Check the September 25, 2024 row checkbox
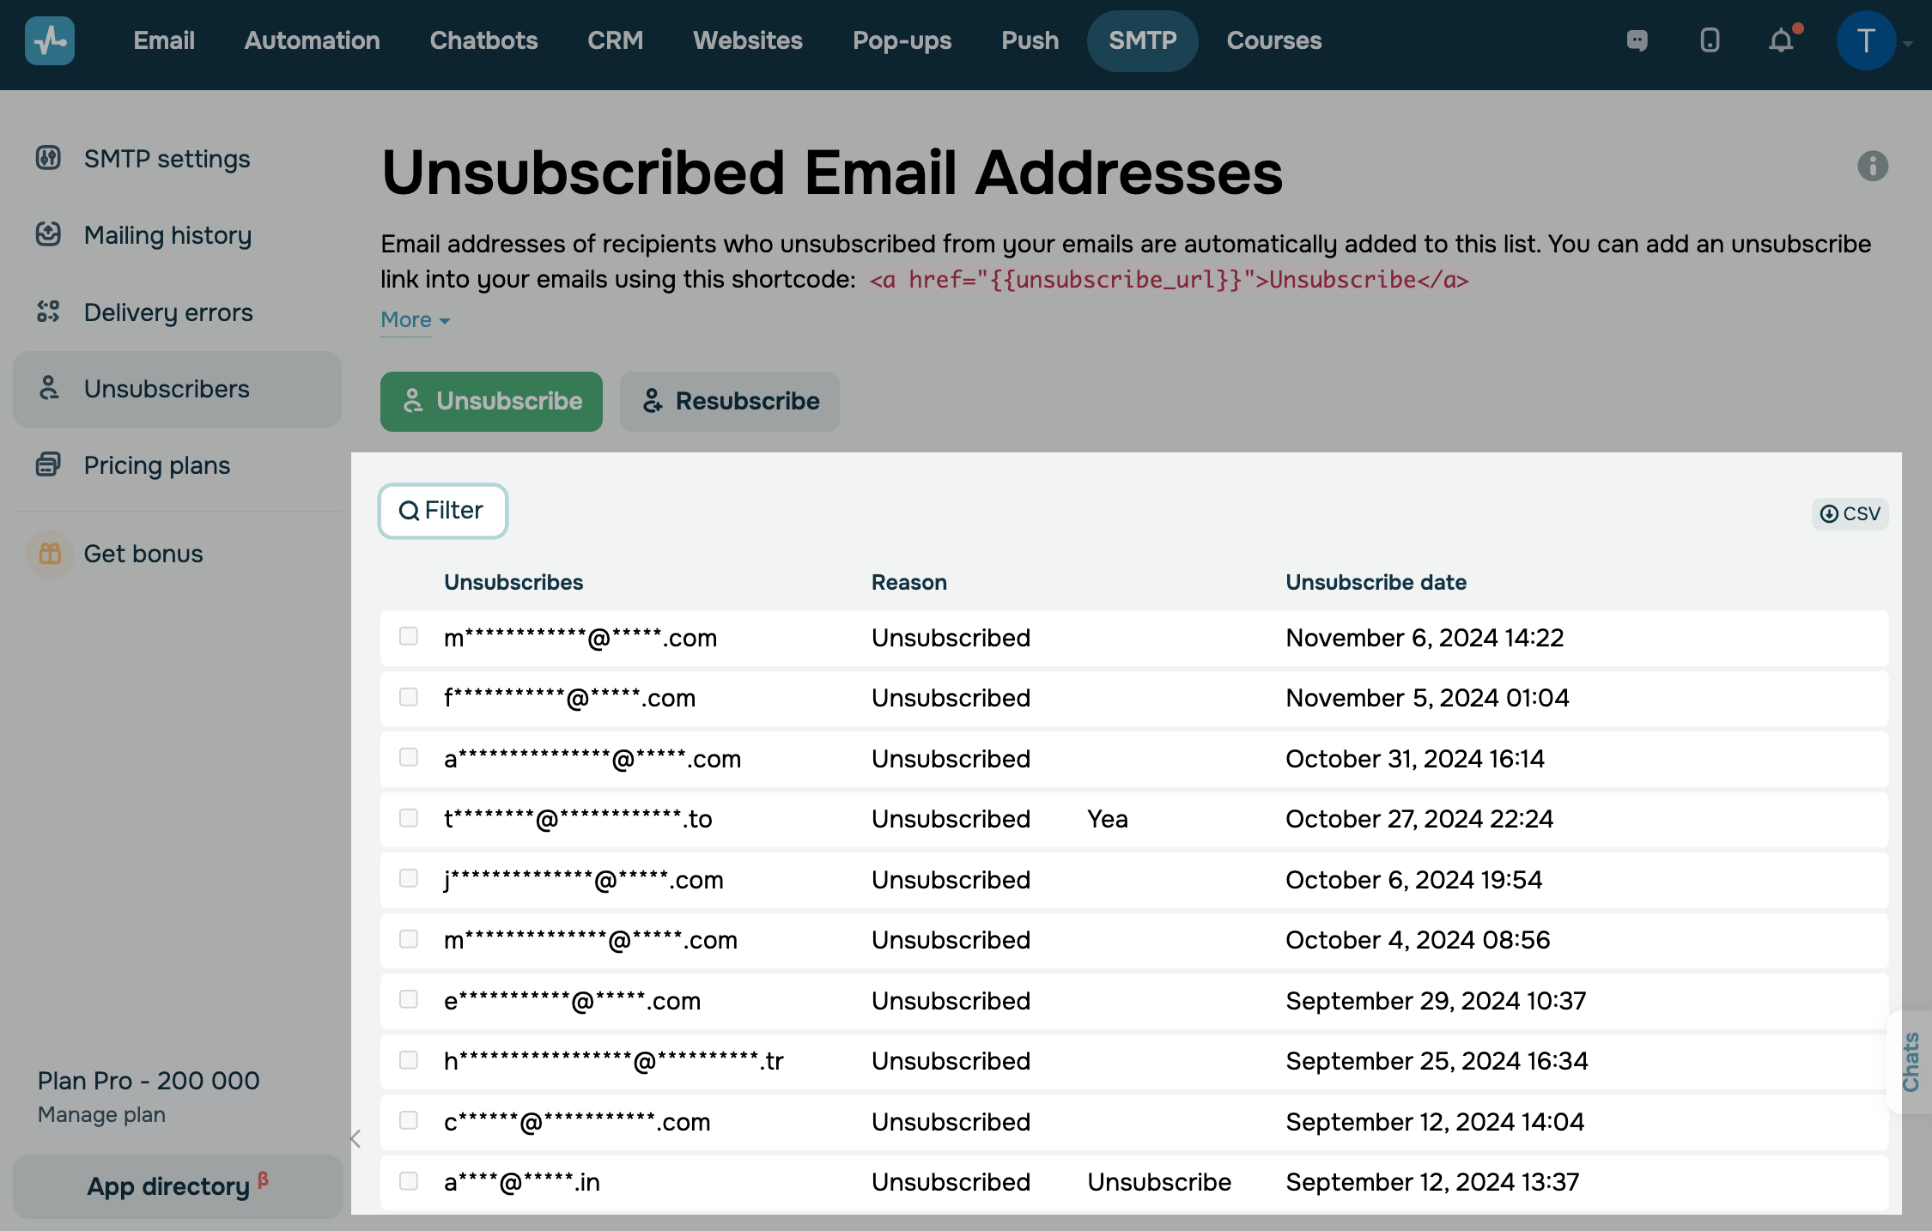This screenshot has width=1932, height=1231. pyautogui.click(x=409, y=1060)
